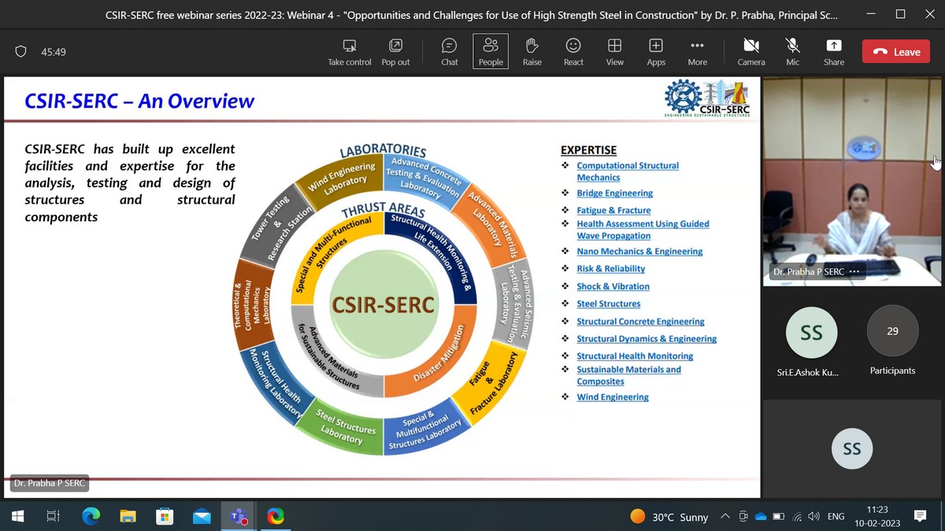The image size is (945, 531).
Task: Open the Windows Start menu
Action: click(x=18, y=516)
